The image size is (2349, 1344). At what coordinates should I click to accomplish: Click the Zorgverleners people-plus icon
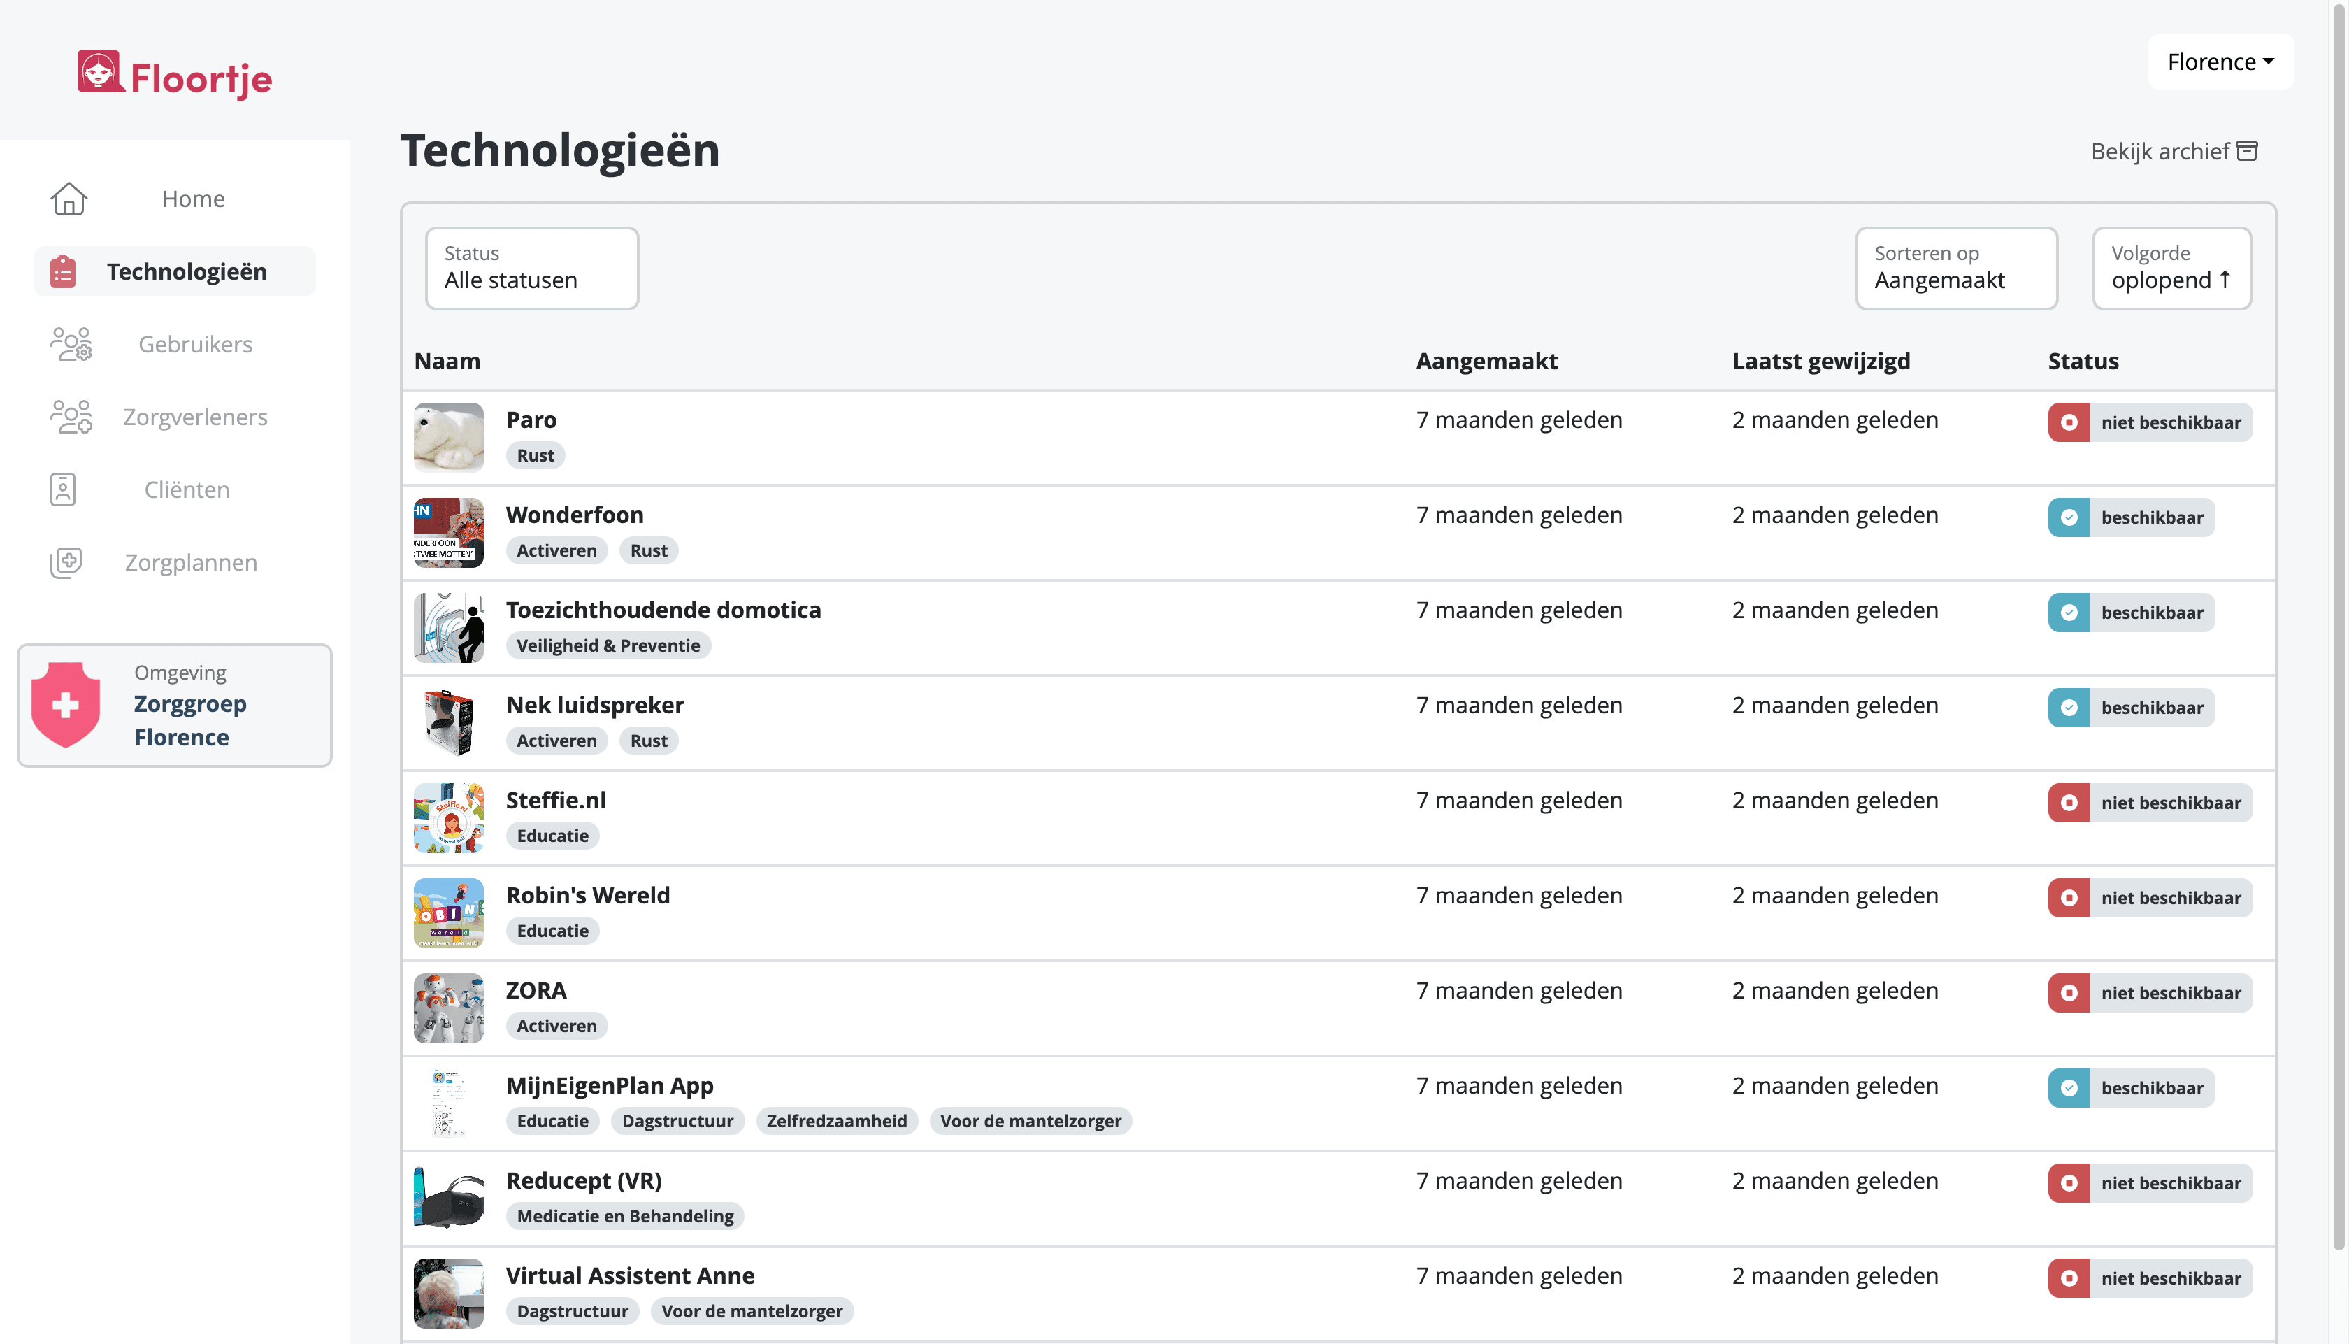pyautogui.click(x=70, y=416)
